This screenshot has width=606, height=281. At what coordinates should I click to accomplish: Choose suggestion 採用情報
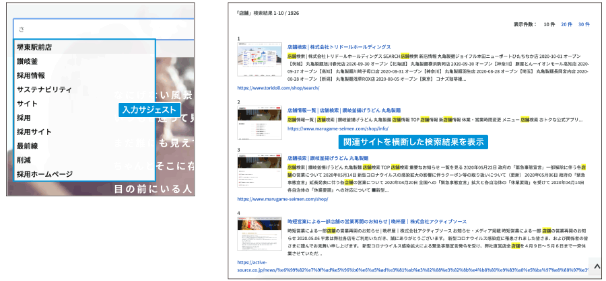tap(84, 76)
